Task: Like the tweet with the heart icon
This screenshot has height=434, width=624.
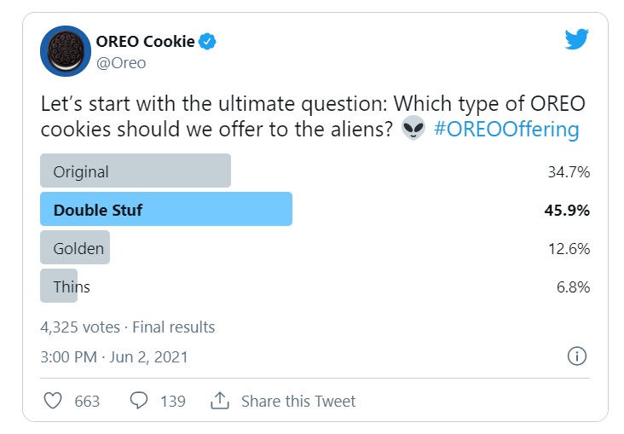Action: coord(53,401)
